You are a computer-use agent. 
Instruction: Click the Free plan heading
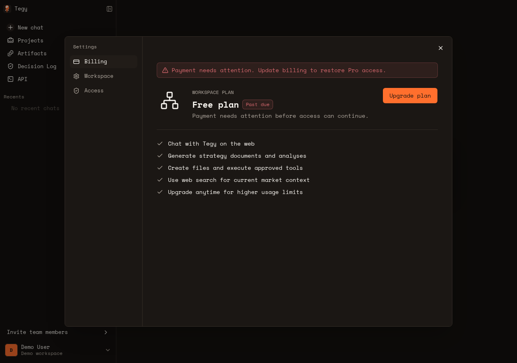(x=216, y=104)
